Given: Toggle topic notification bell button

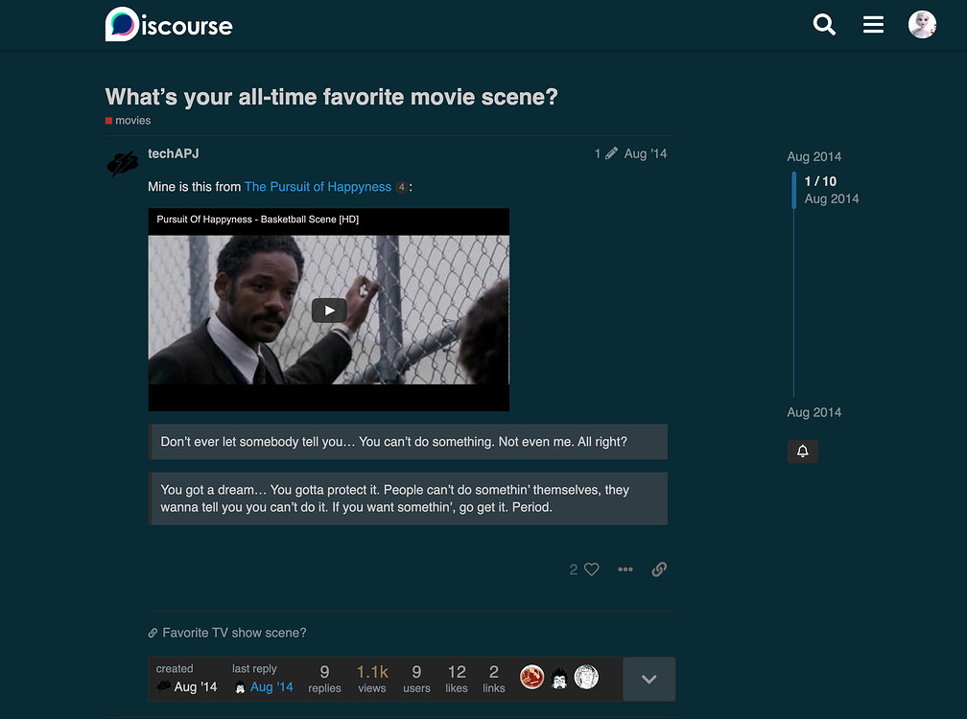Looking at the screenshot, I should tap(803, 452).
